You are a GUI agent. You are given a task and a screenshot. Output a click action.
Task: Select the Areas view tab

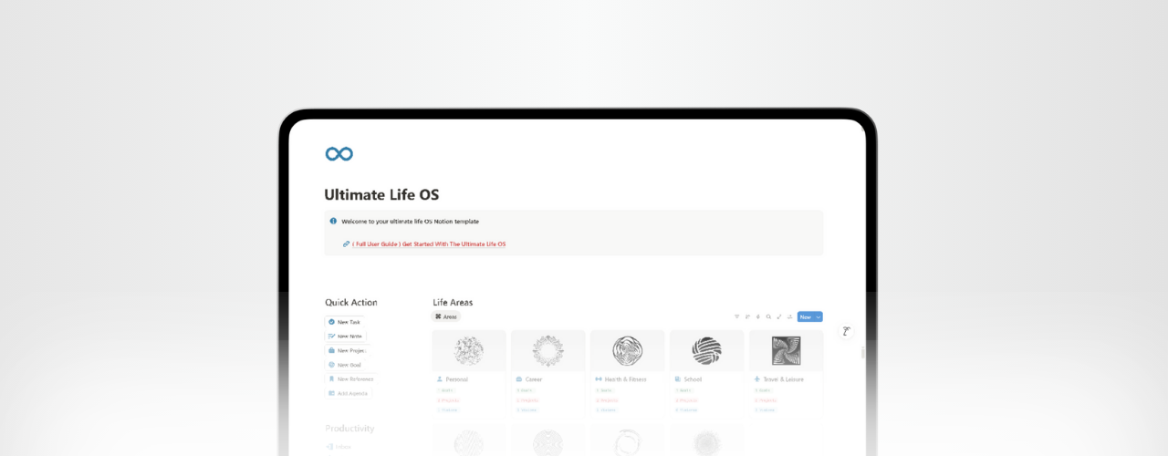[446, 316]
